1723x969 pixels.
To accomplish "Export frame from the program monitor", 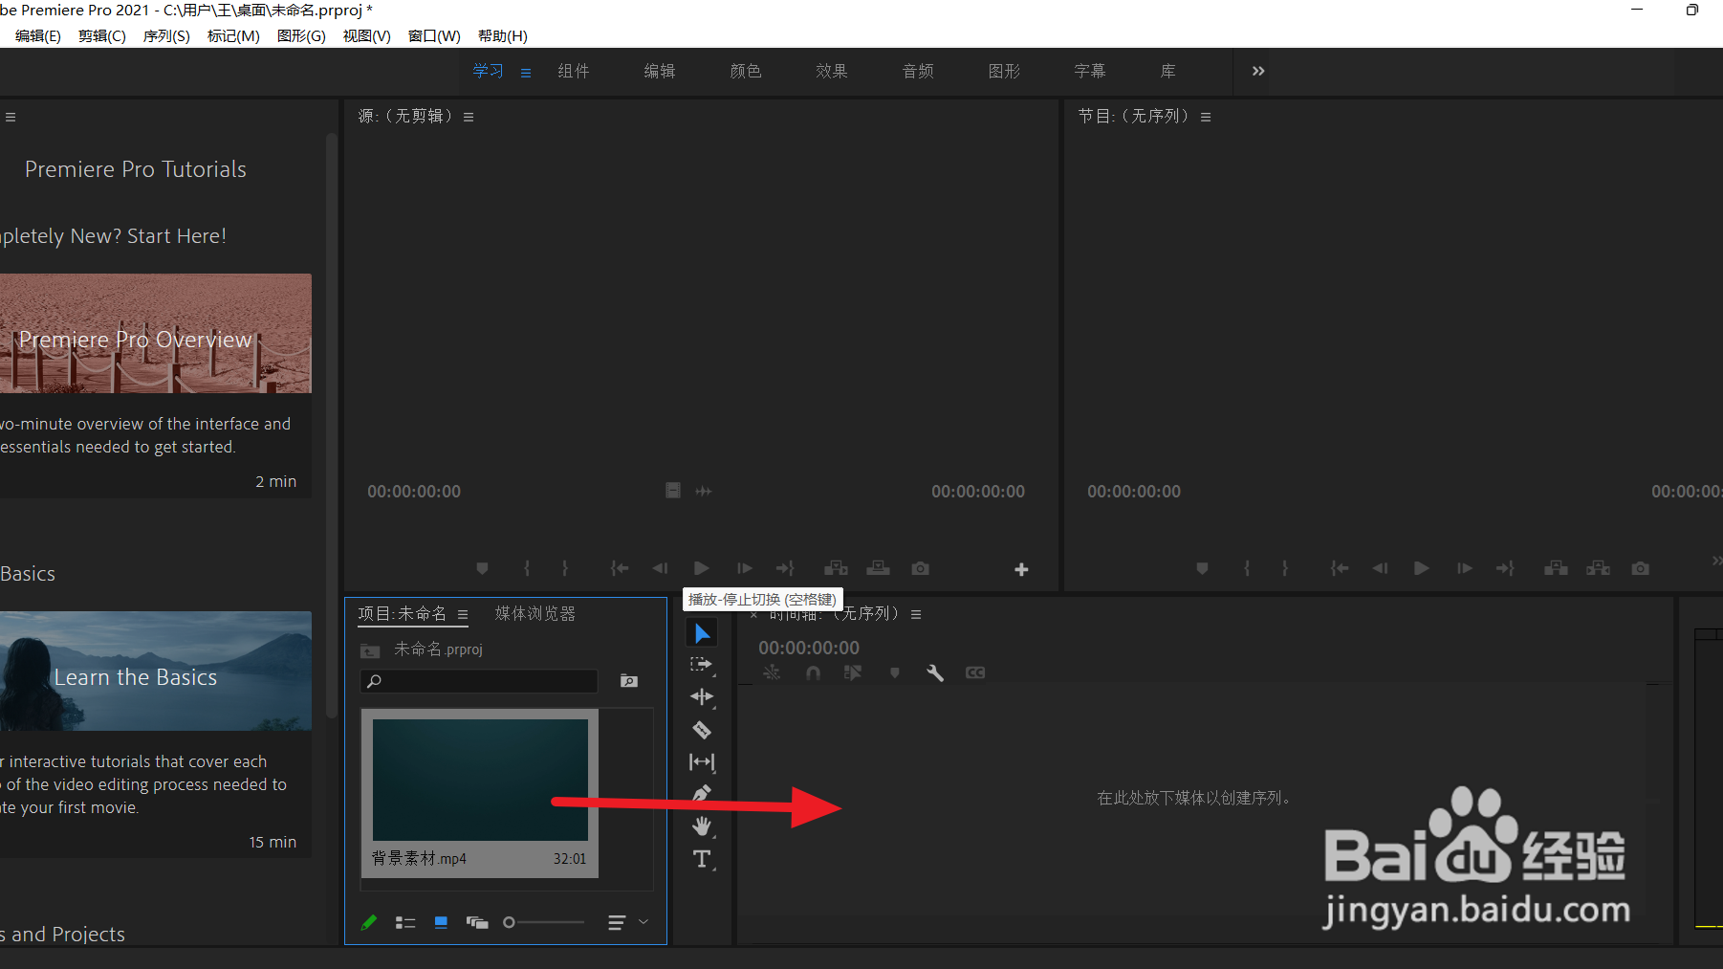I will coord(1640,568).
